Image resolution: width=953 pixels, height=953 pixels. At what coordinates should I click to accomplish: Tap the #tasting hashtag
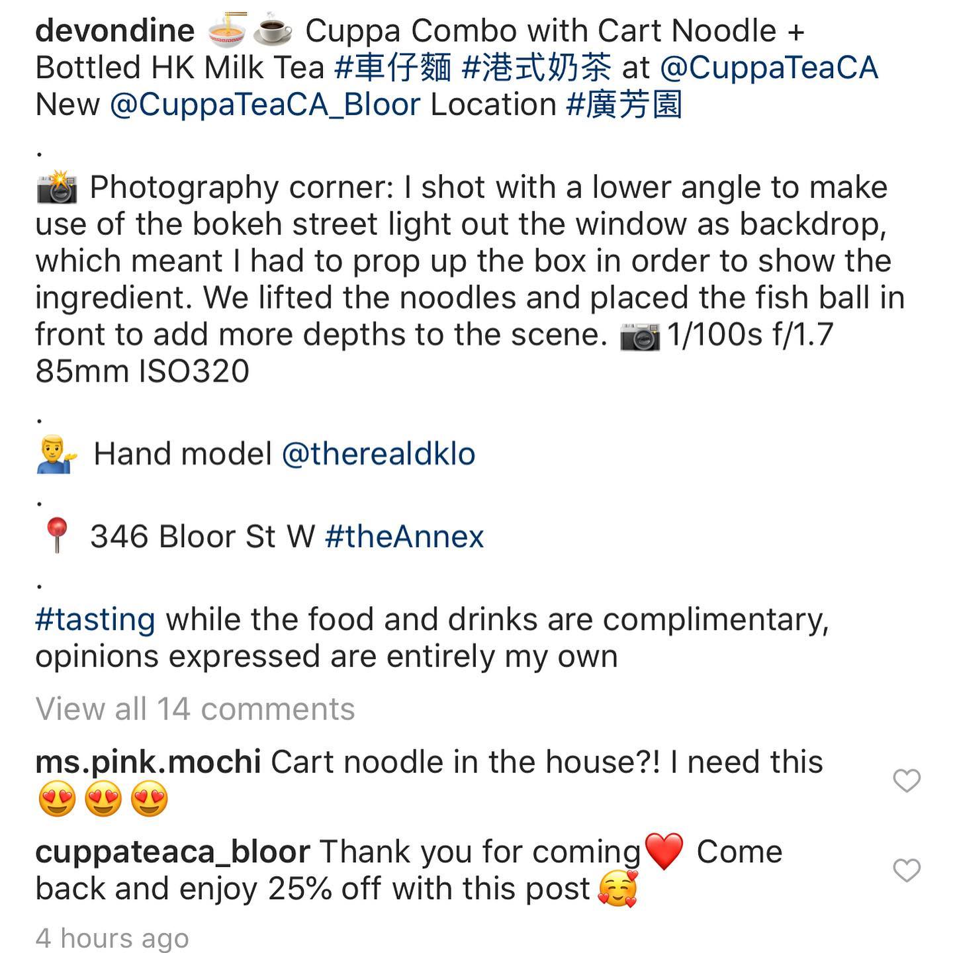[x=95, y=619]
